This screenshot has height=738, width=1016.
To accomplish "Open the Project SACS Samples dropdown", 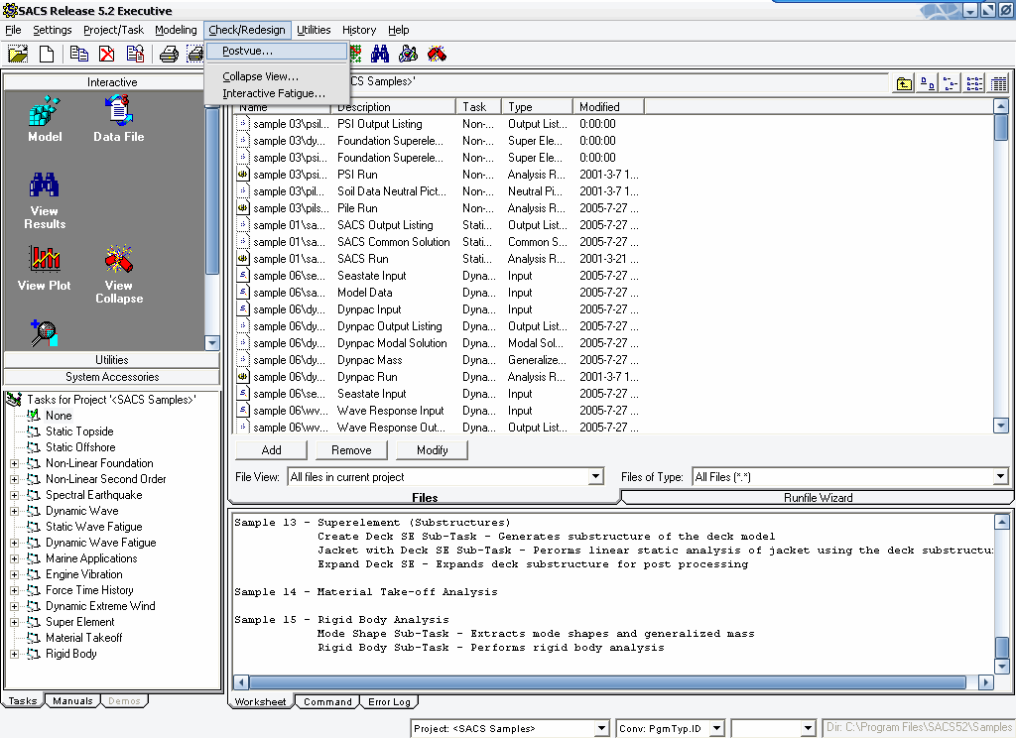I will tap(601, 728).
